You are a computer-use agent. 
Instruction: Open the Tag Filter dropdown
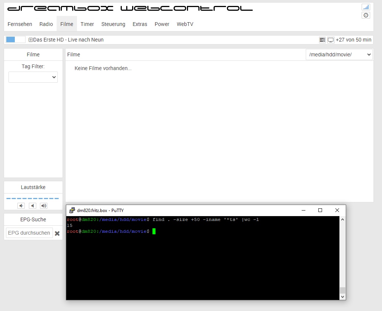[33, 77]
